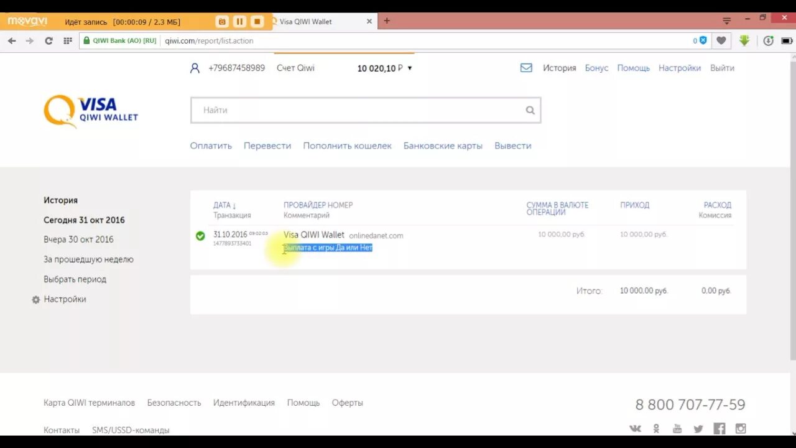Click transaction number 1477893733401
Screen dimensions: 796x448
click(232, 243)
